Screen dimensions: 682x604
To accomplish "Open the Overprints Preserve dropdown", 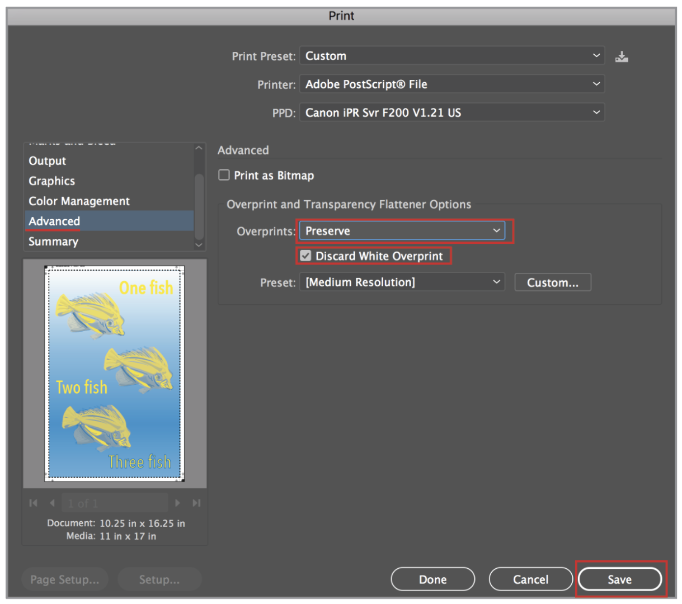I will pyautogui.click(x=402, y=231).
